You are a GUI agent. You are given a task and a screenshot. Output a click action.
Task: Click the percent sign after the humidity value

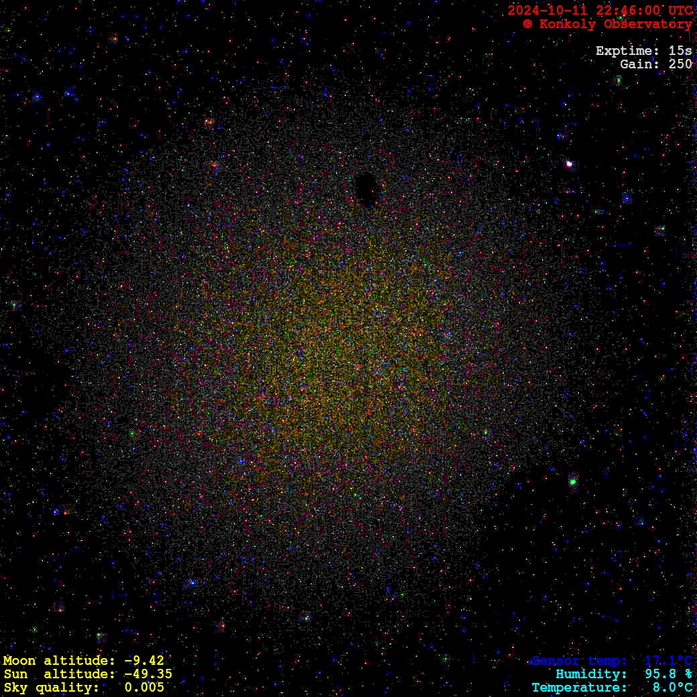[688, 674]
